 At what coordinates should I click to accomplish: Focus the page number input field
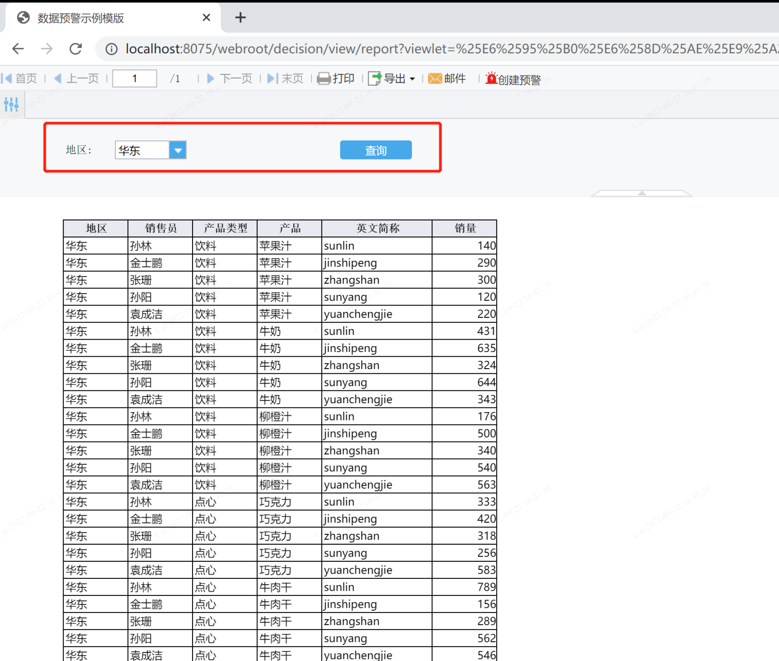[x=135, y=78]
